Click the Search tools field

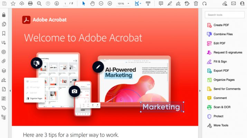tap(225, 15)
